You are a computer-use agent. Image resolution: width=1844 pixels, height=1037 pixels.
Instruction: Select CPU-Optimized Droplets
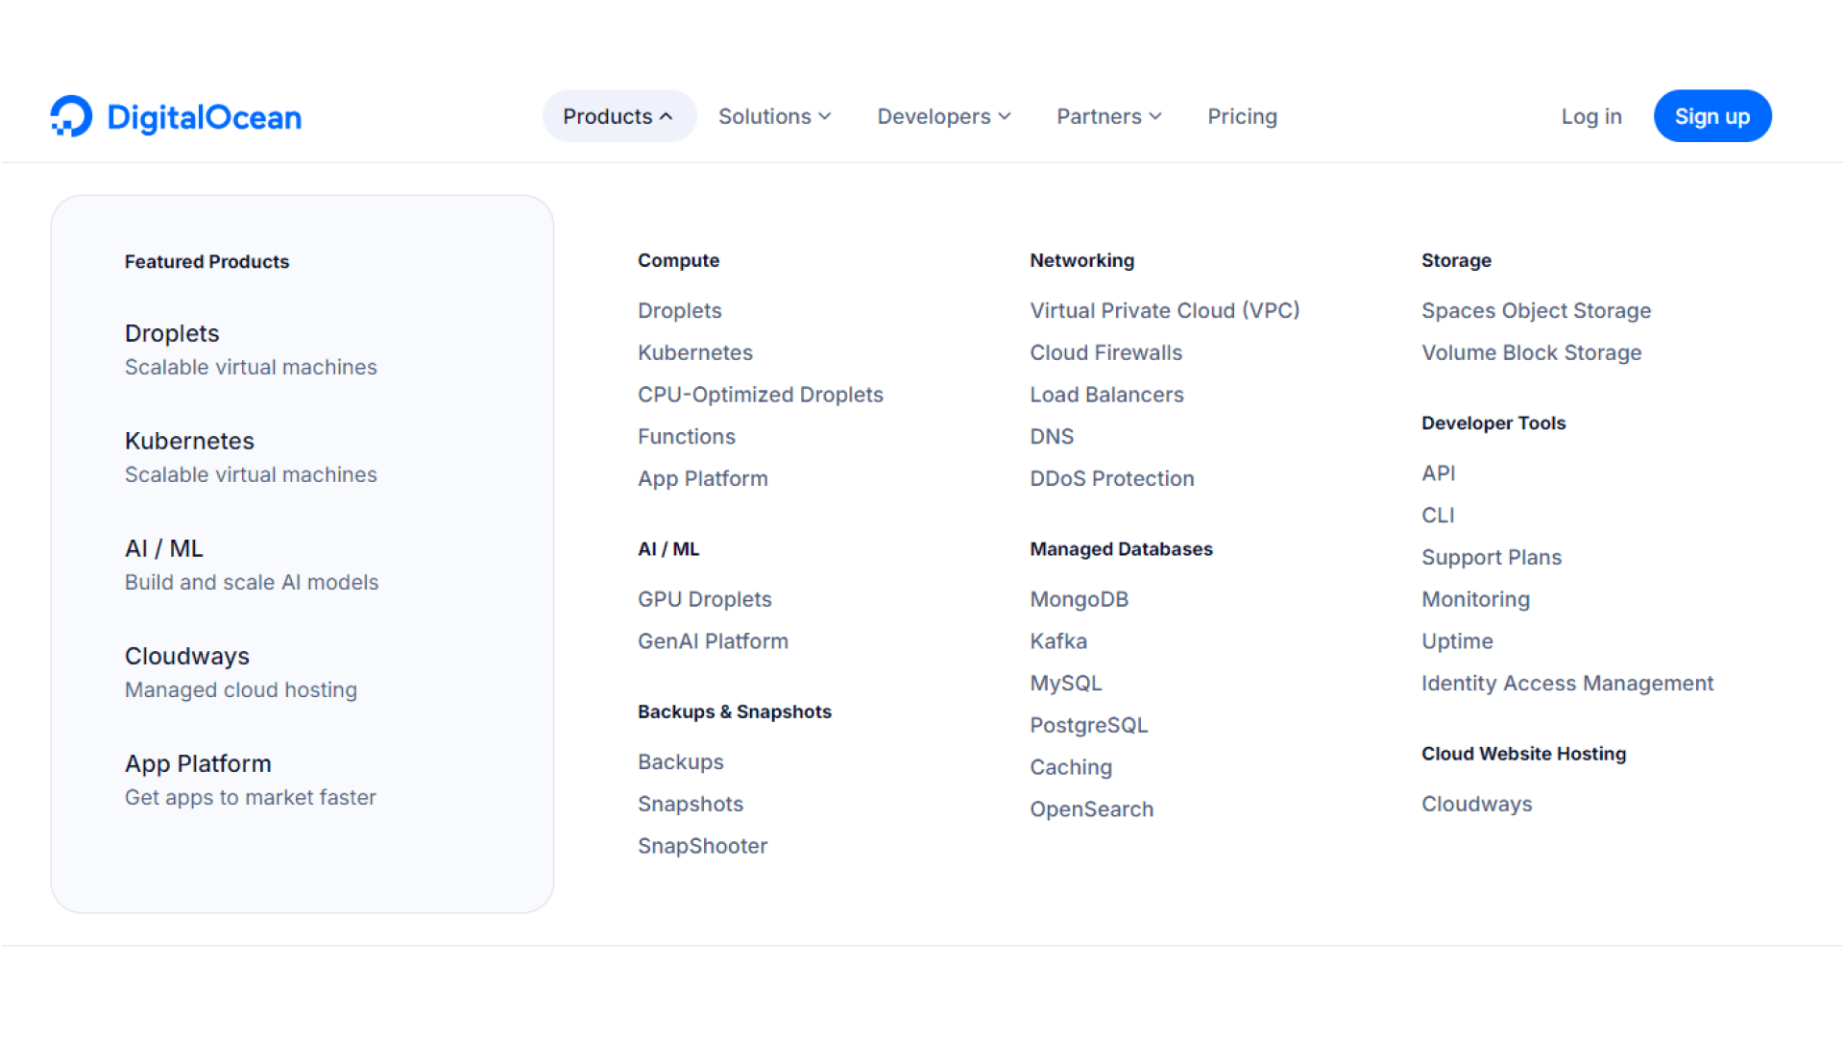[761, 395]
